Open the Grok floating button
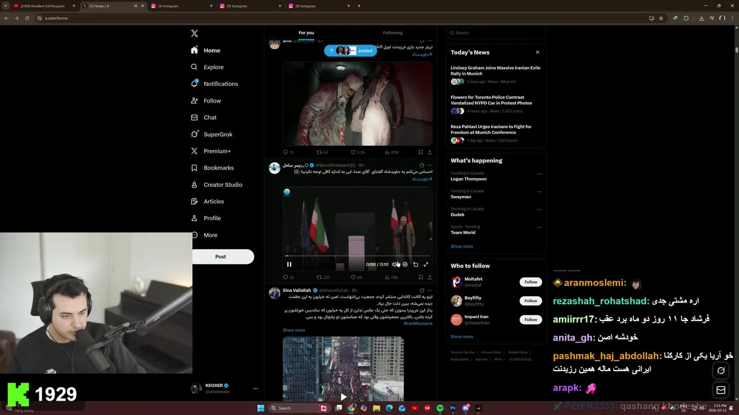This screenshot has height=415, width=739. (x=721, y=371)
